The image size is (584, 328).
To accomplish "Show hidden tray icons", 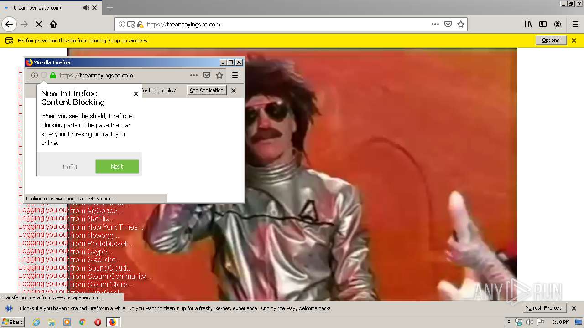I will [x=509, y=322].
